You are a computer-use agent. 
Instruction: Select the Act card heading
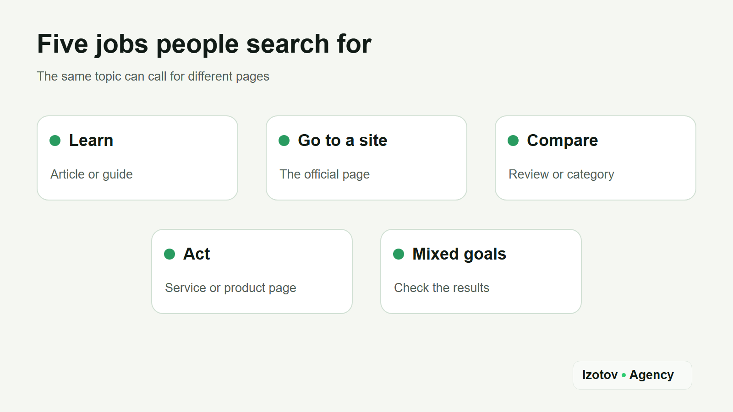197,254
